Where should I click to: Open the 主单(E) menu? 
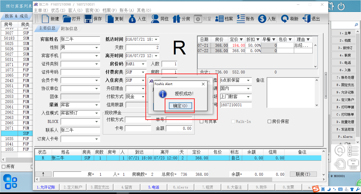41,10
